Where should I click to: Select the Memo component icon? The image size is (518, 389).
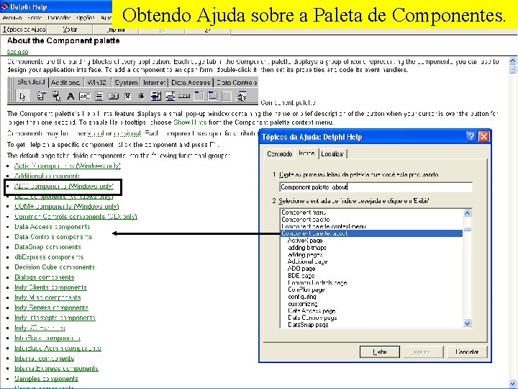(x=99, y=97)
